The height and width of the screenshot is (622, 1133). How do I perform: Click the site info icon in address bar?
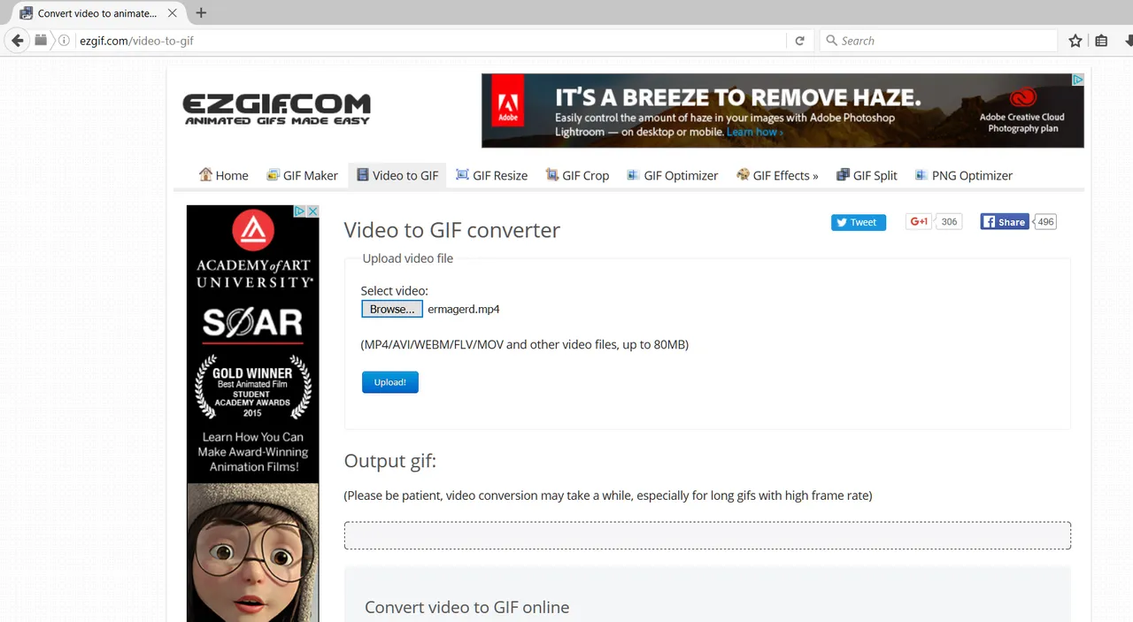[64, 41]
